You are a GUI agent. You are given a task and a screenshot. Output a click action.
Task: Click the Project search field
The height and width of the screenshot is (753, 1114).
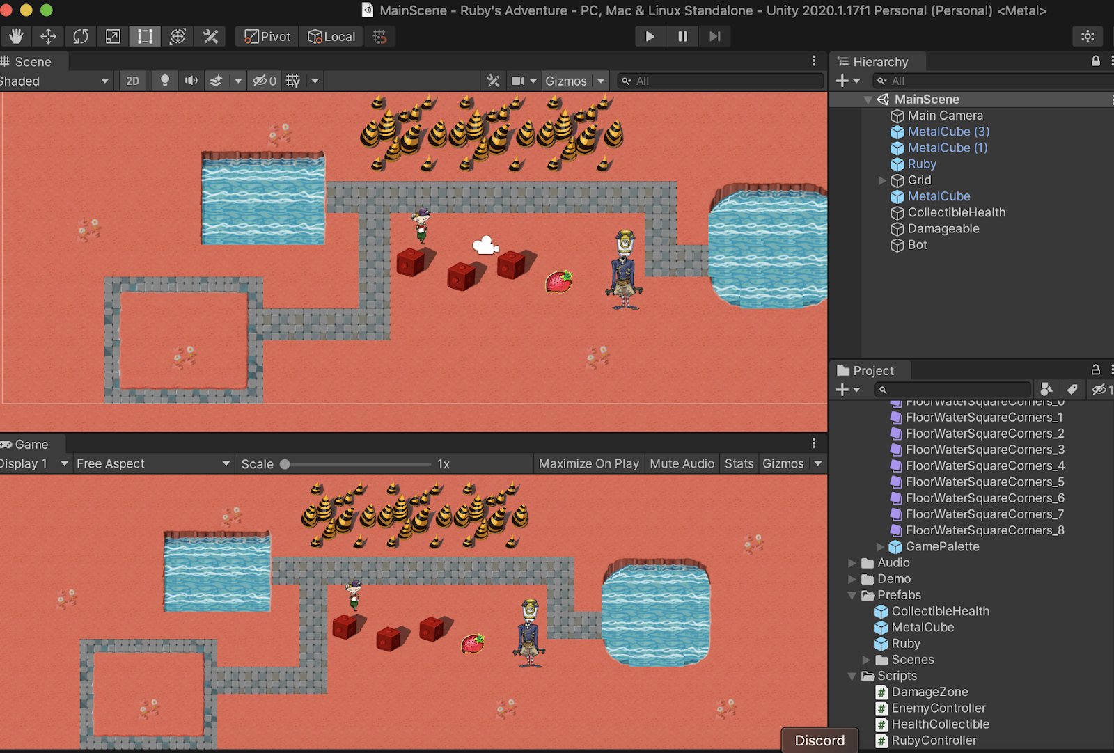952,390
